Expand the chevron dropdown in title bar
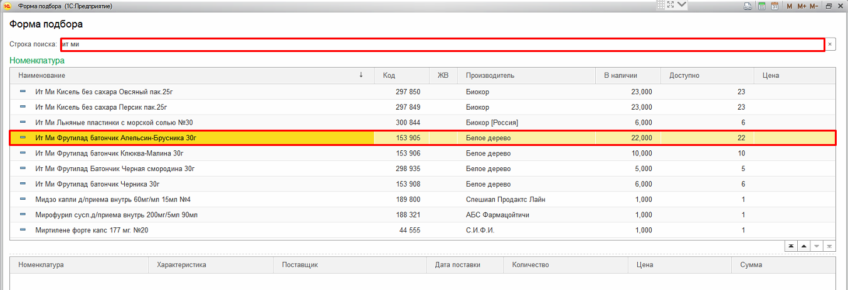 point(681,5)
